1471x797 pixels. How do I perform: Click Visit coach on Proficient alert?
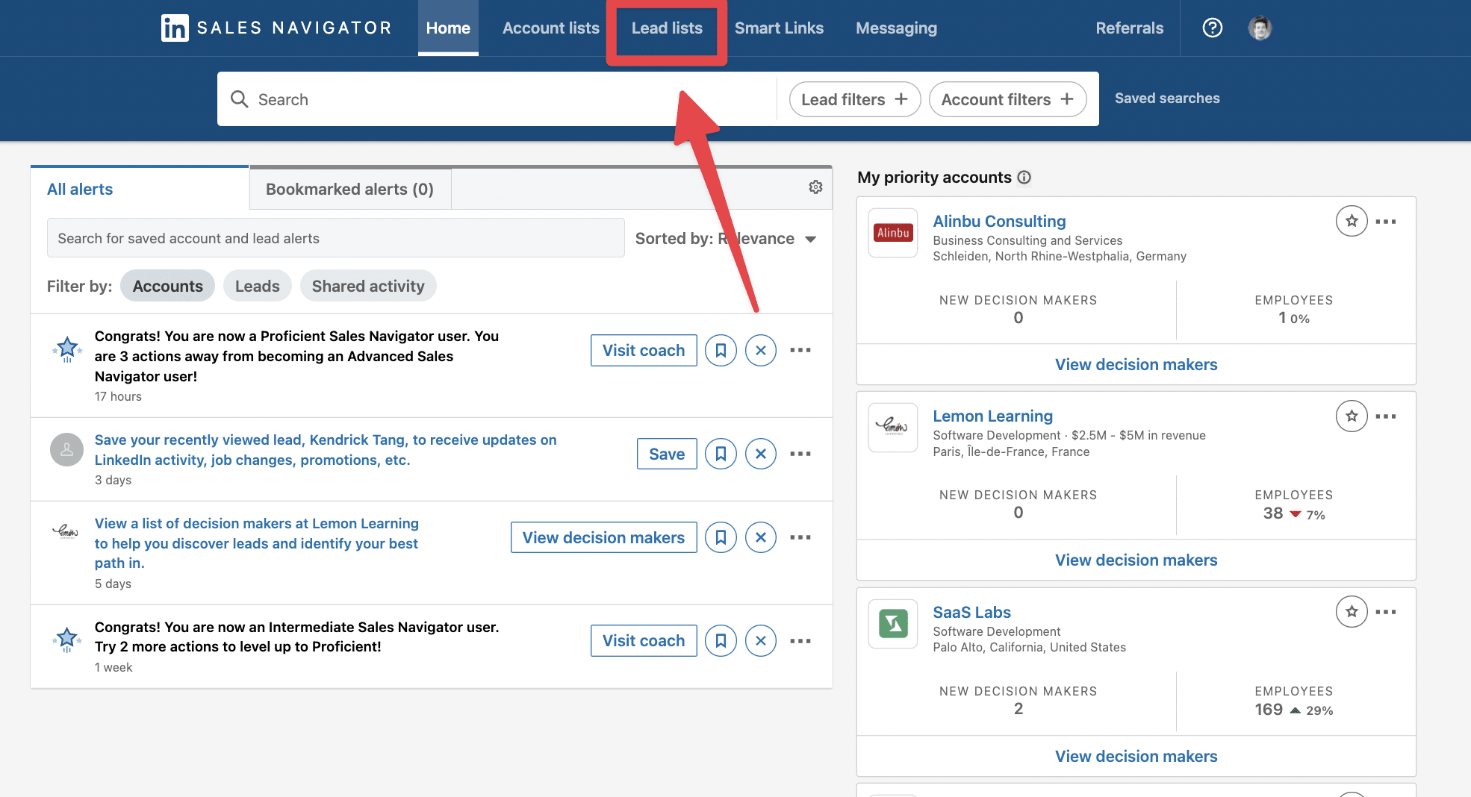(644, 351)
